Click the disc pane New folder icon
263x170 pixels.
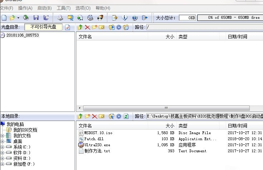(95, 27)
